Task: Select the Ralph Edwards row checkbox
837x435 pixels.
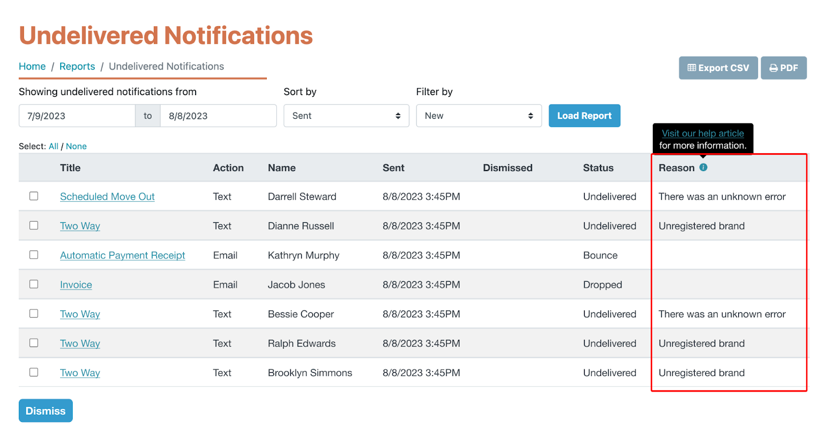Action: click(x=34, y=343)
